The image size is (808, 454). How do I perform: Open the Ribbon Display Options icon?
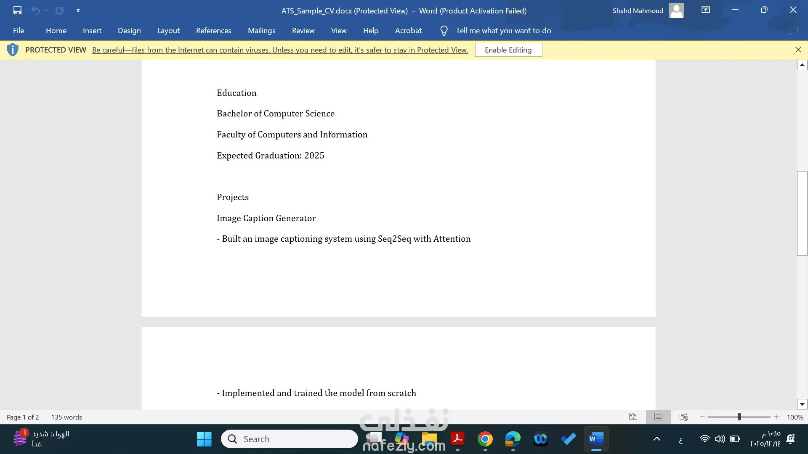pos(706,10)
